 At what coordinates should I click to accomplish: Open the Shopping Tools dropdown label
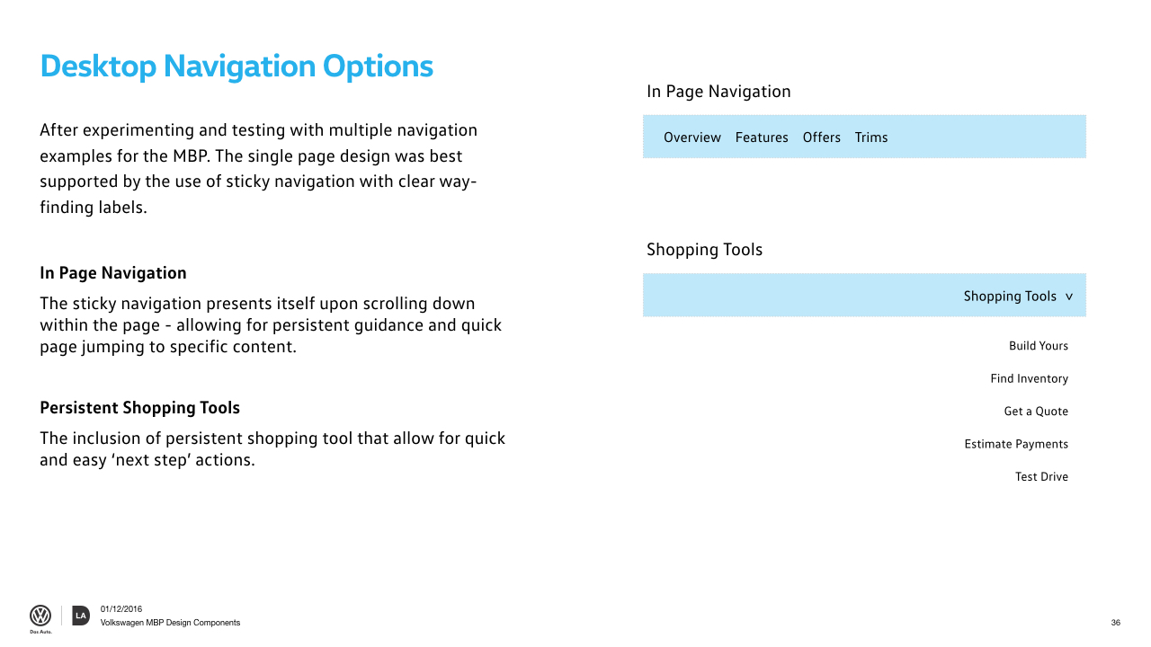(x=1010, y=296)
